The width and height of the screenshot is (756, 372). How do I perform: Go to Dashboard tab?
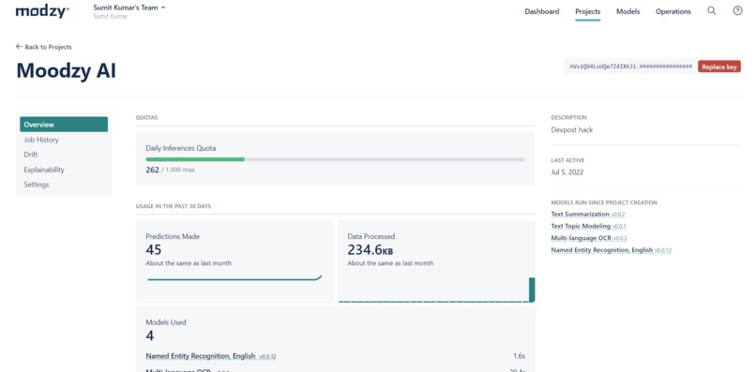[x=542, y=11]
